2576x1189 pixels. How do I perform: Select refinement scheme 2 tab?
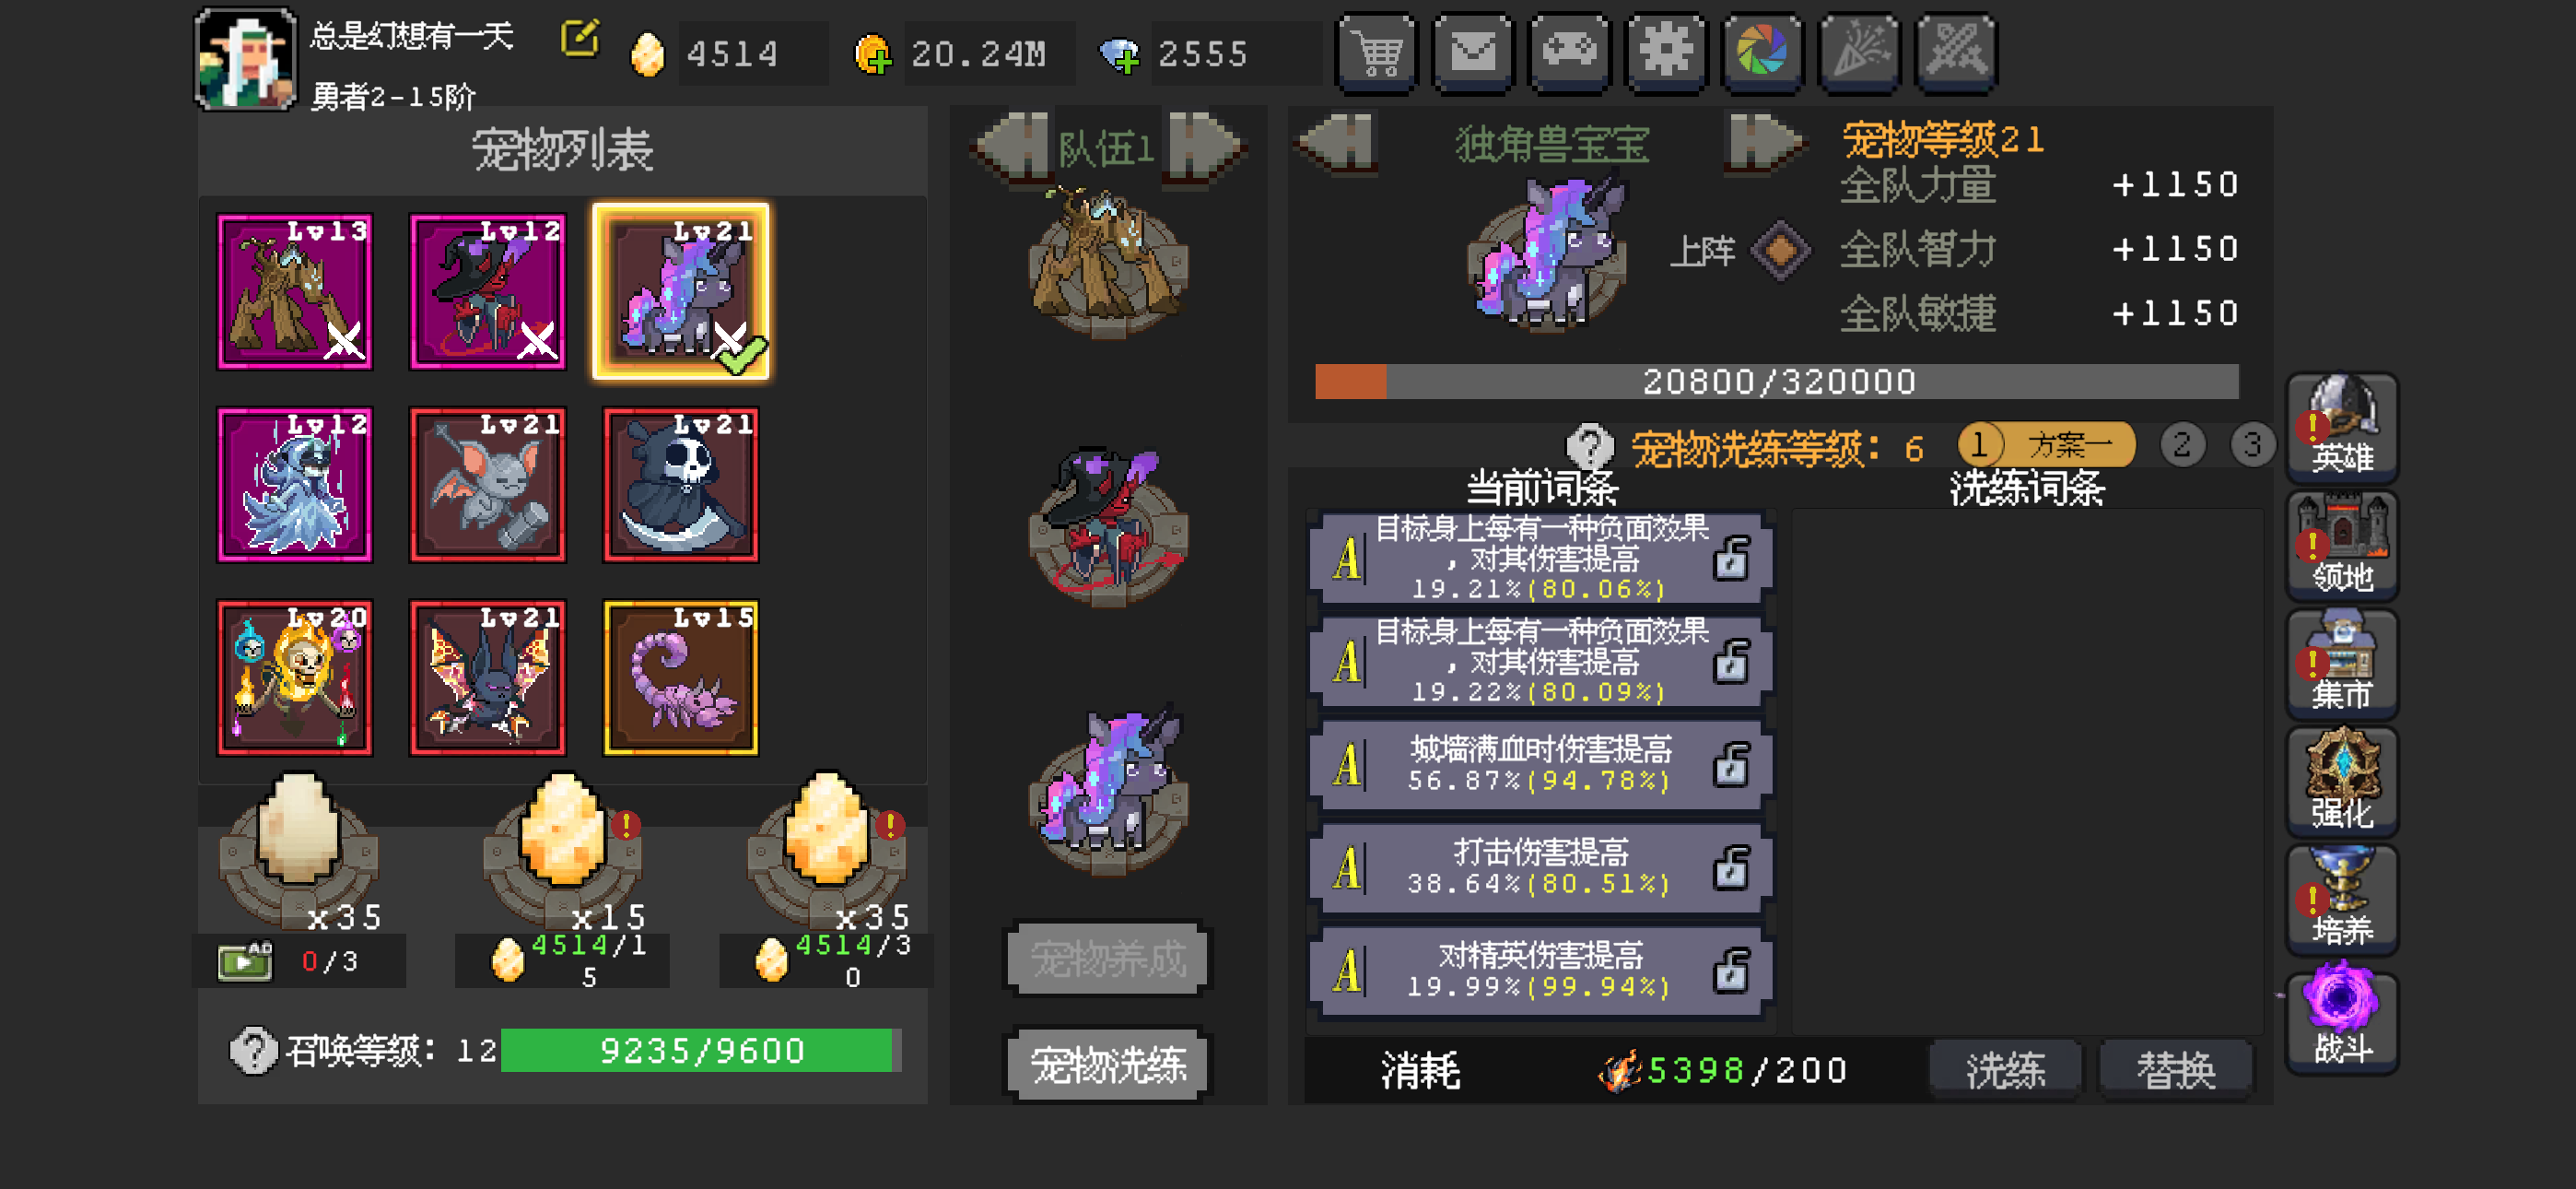click(x=2182, y=444)
